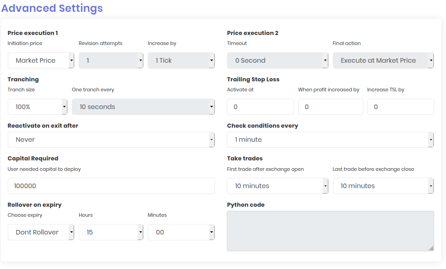Open the Timeout seconds dropdown
The height and width of the screenshot is (269, 446).
click(277, 60)
